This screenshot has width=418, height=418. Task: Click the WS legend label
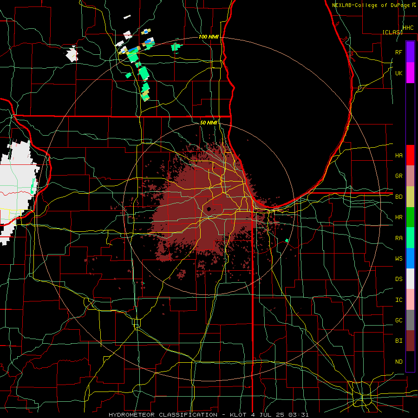click(x=399, y=258)
